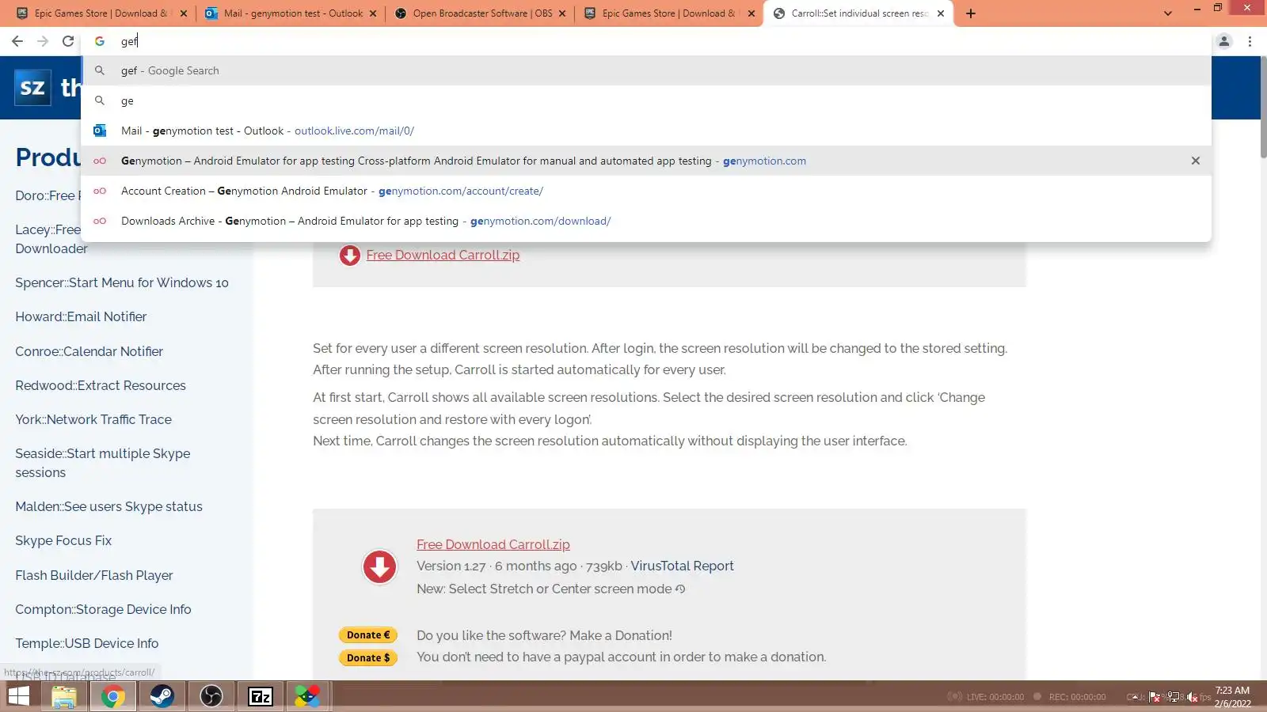Open Conroe::Calendar Notifier product page
The image size is (1267, 712).
coord(89,351)
